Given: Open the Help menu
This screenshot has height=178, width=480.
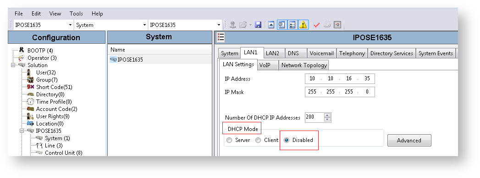Looking at the screenshot, I should click(97, 14).
